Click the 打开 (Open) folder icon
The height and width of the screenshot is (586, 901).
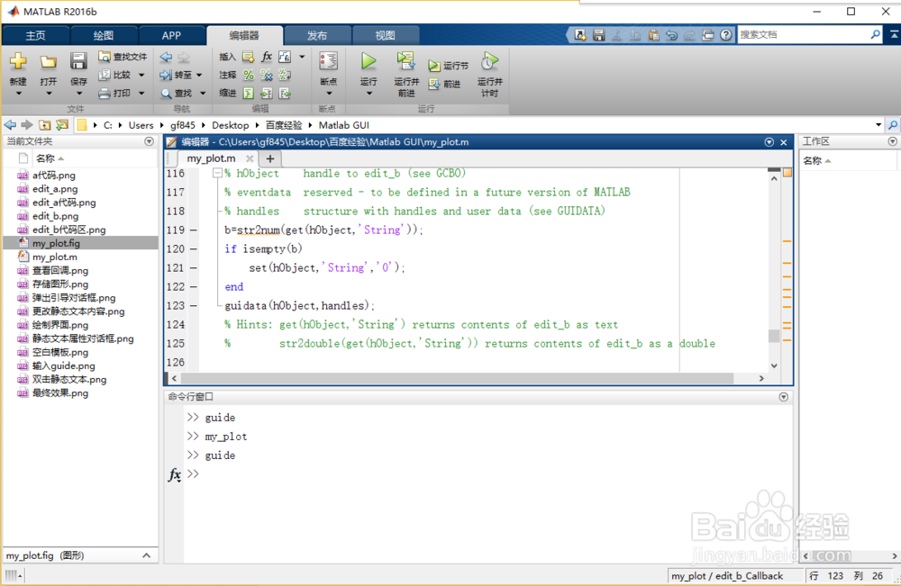49,61
